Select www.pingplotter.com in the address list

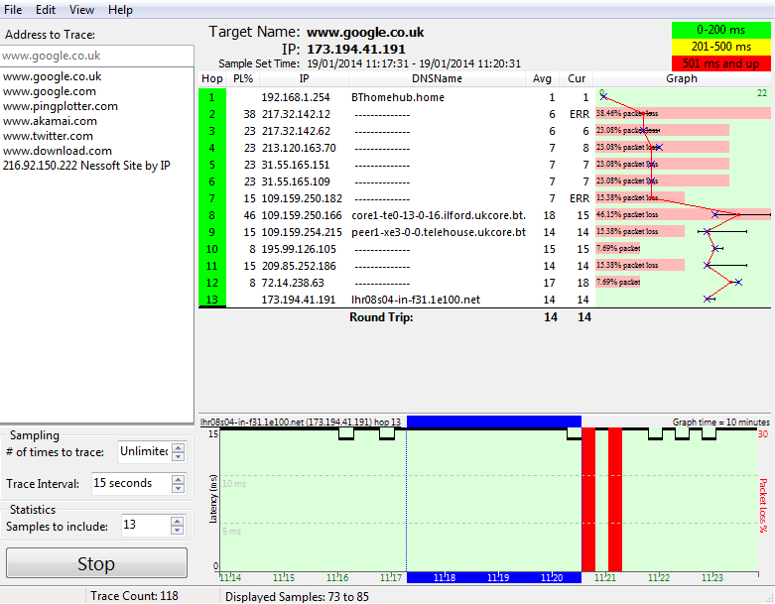tap(60, 106)
